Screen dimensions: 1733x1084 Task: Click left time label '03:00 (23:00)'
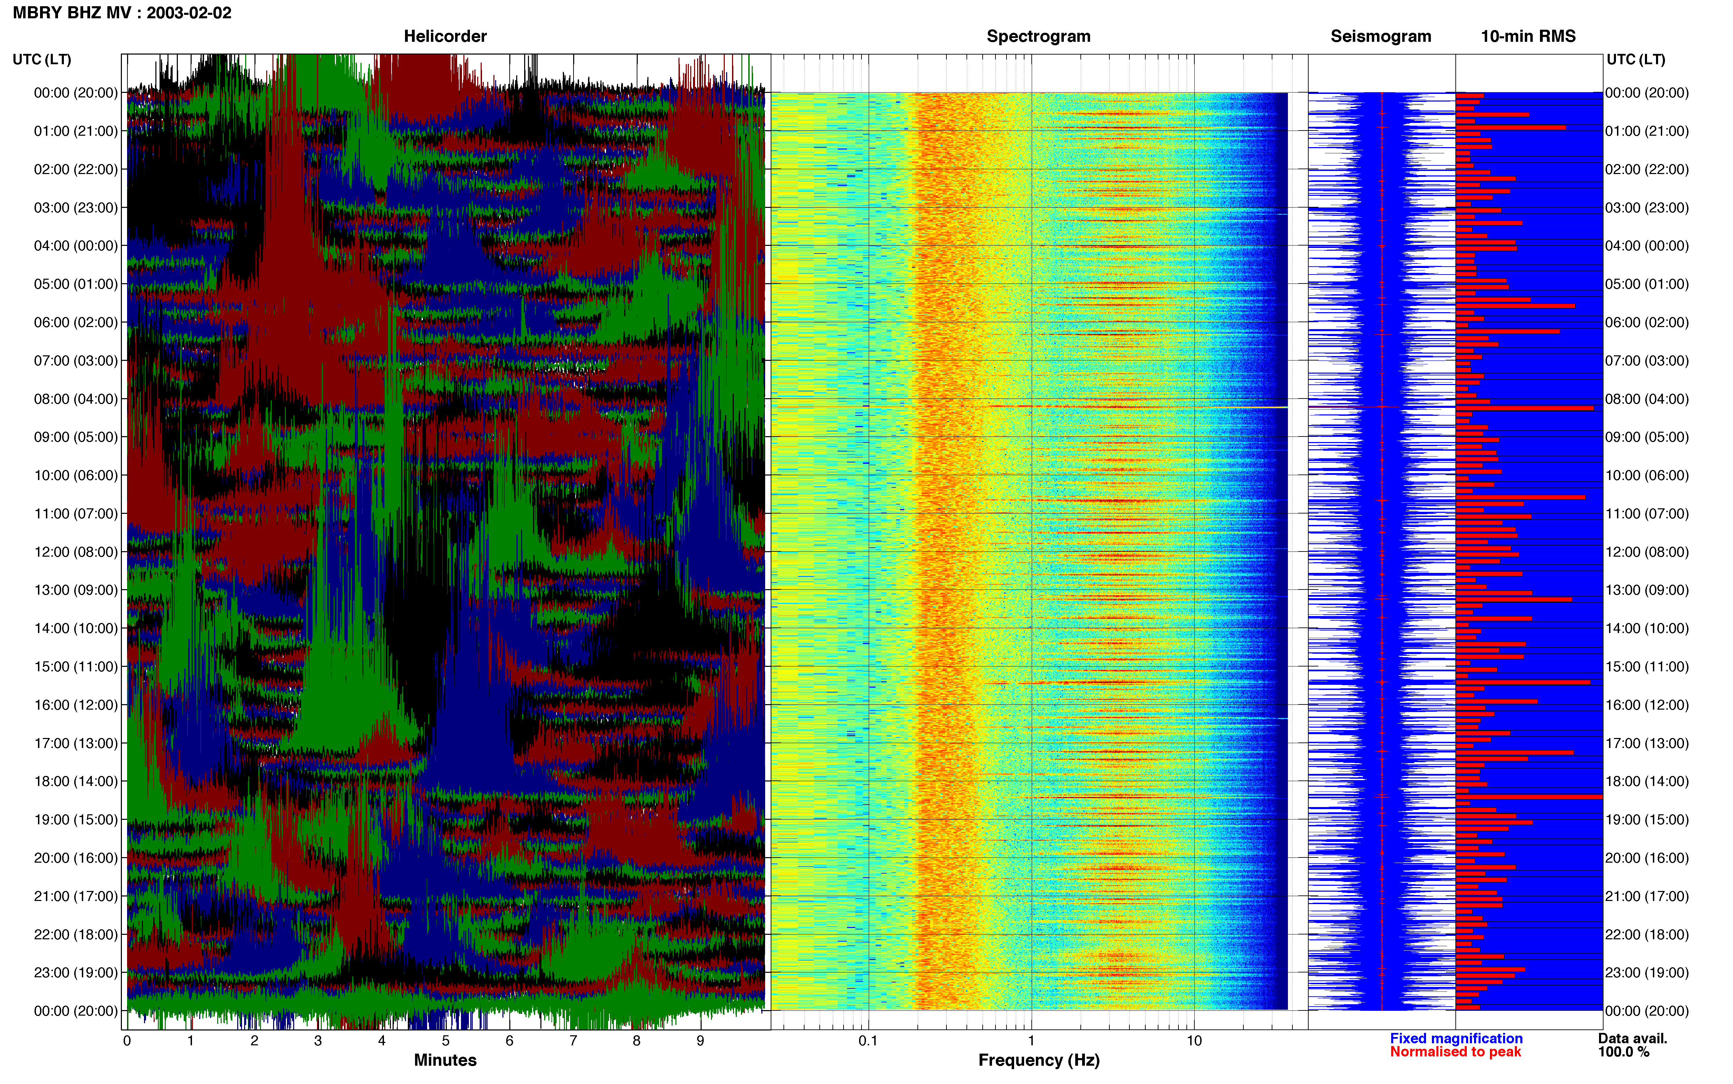tap(76, 208)
